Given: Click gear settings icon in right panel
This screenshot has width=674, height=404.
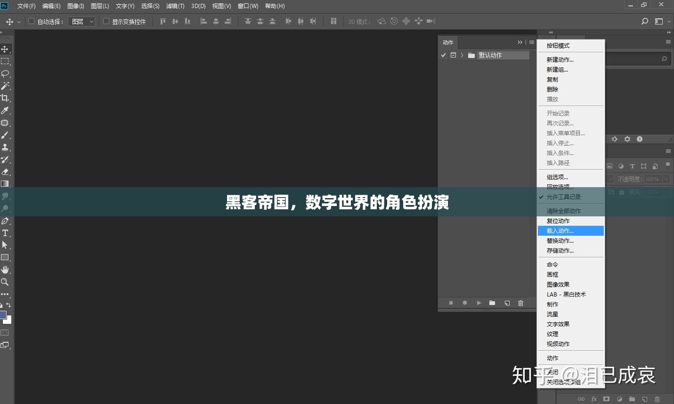Looking at the screenshot, I should (627, 139).
